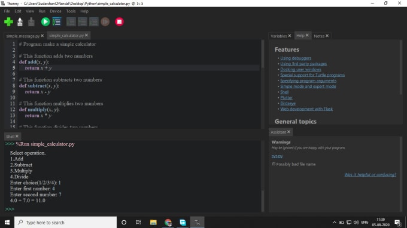Close the Shell panel tab
Viewport: 407px width, 228px height.
pyautogui.click(x=17, y=136)
